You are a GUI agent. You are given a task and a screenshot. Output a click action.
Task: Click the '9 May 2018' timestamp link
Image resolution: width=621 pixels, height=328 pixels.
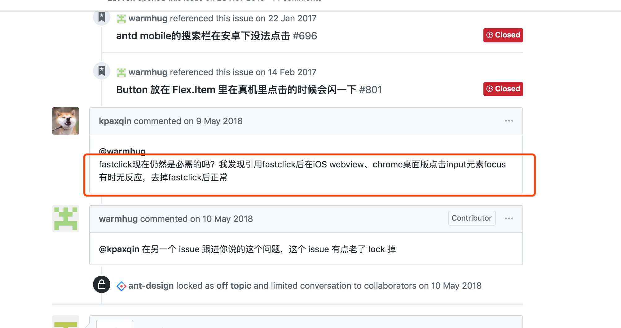pos(219,121)
